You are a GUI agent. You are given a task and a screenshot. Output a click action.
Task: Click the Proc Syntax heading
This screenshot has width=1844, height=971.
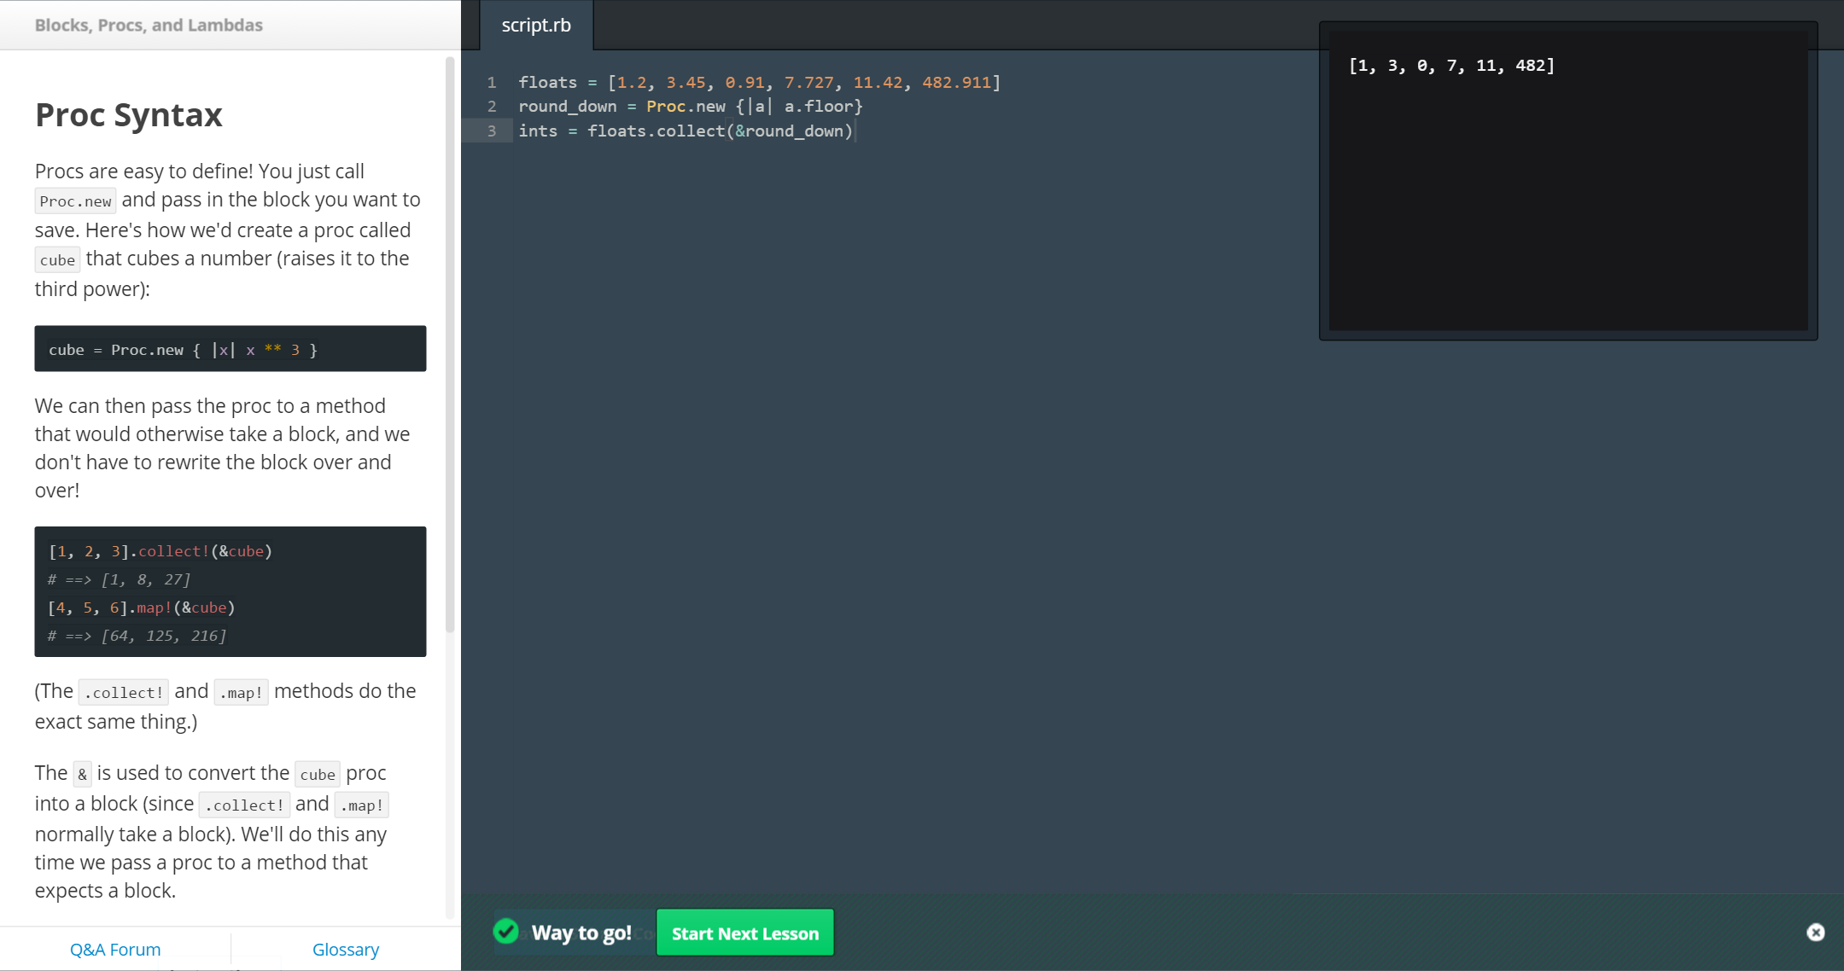point(129,114)
